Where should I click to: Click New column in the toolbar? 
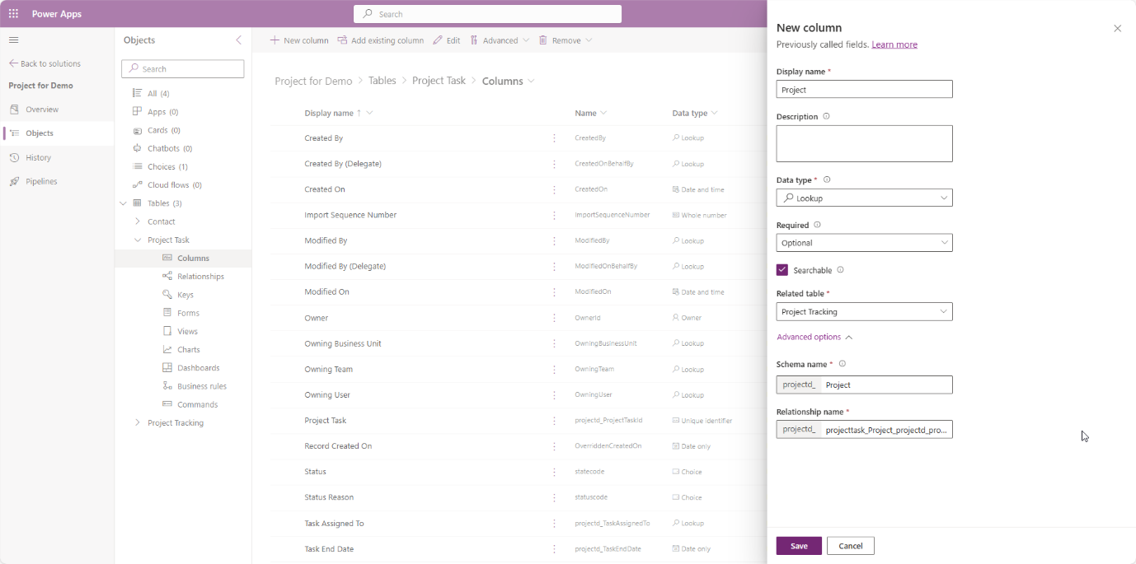[299, 40]
